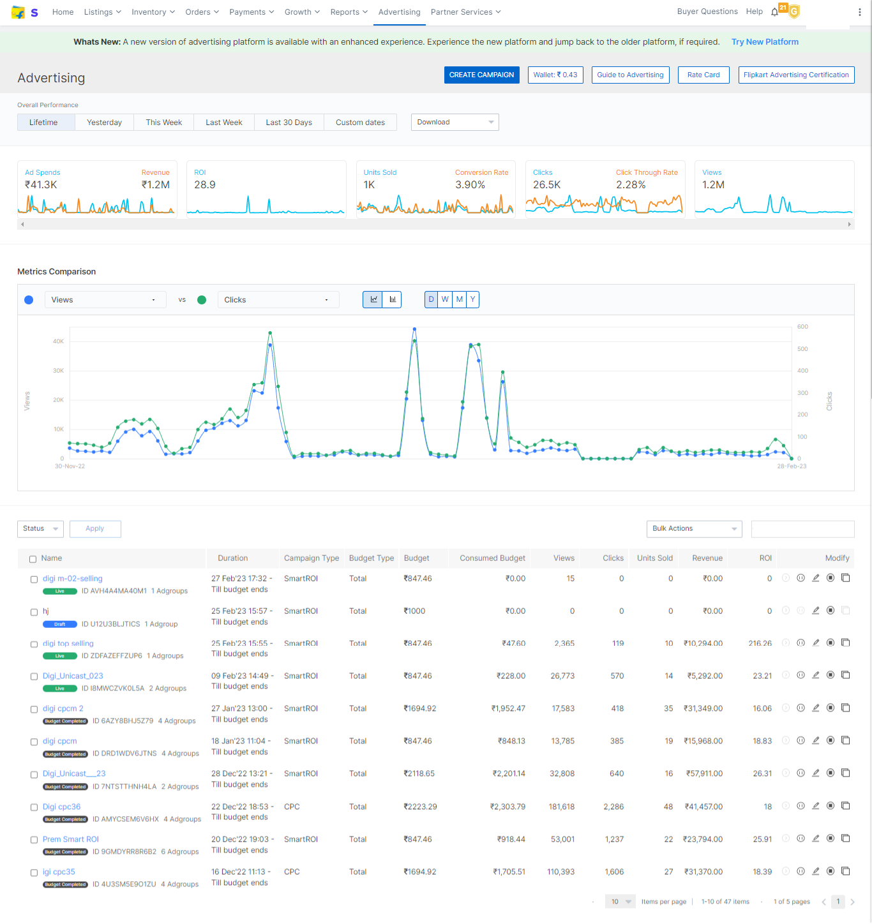The width and height of the screenshot is (872, 924).
Task: Switch chart to line graph view
Action: coord(373,299)
